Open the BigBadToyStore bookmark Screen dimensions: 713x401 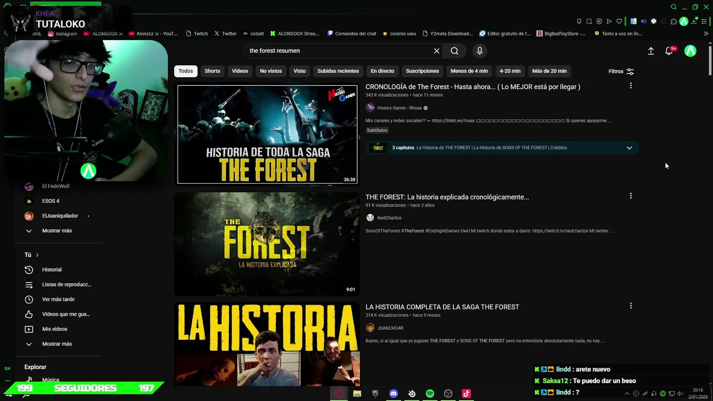[561, 33]
